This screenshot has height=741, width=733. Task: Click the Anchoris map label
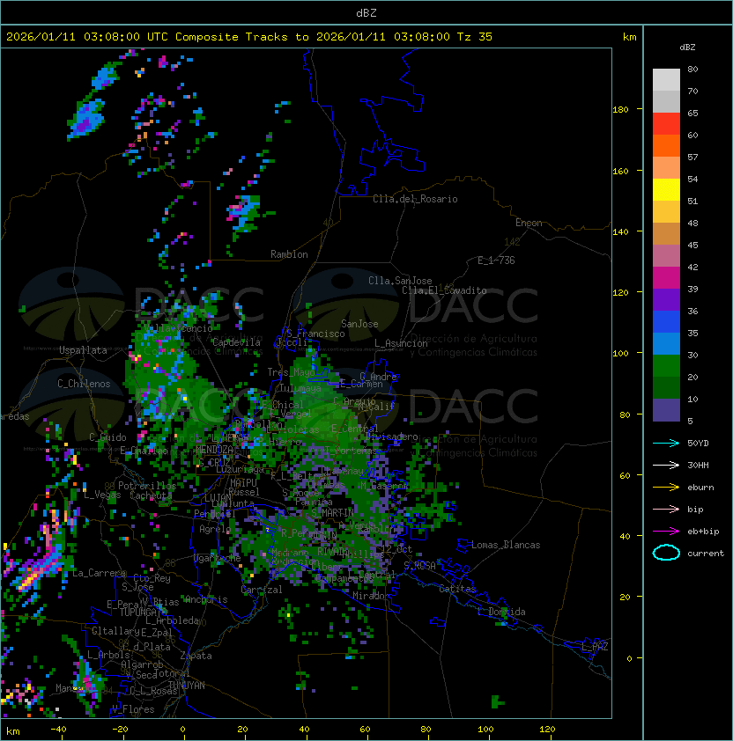[206, 599]
